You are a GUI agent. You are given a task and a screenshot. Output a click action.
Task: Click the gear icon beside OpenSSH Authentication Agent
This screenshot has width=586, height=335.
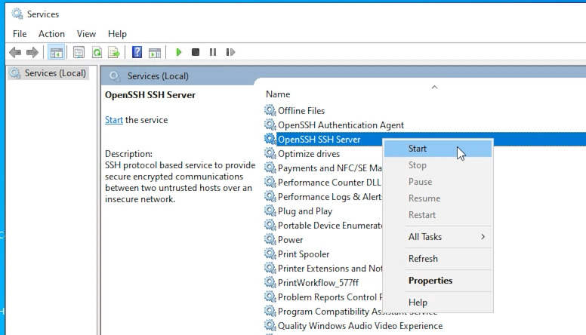pos(270,124)
